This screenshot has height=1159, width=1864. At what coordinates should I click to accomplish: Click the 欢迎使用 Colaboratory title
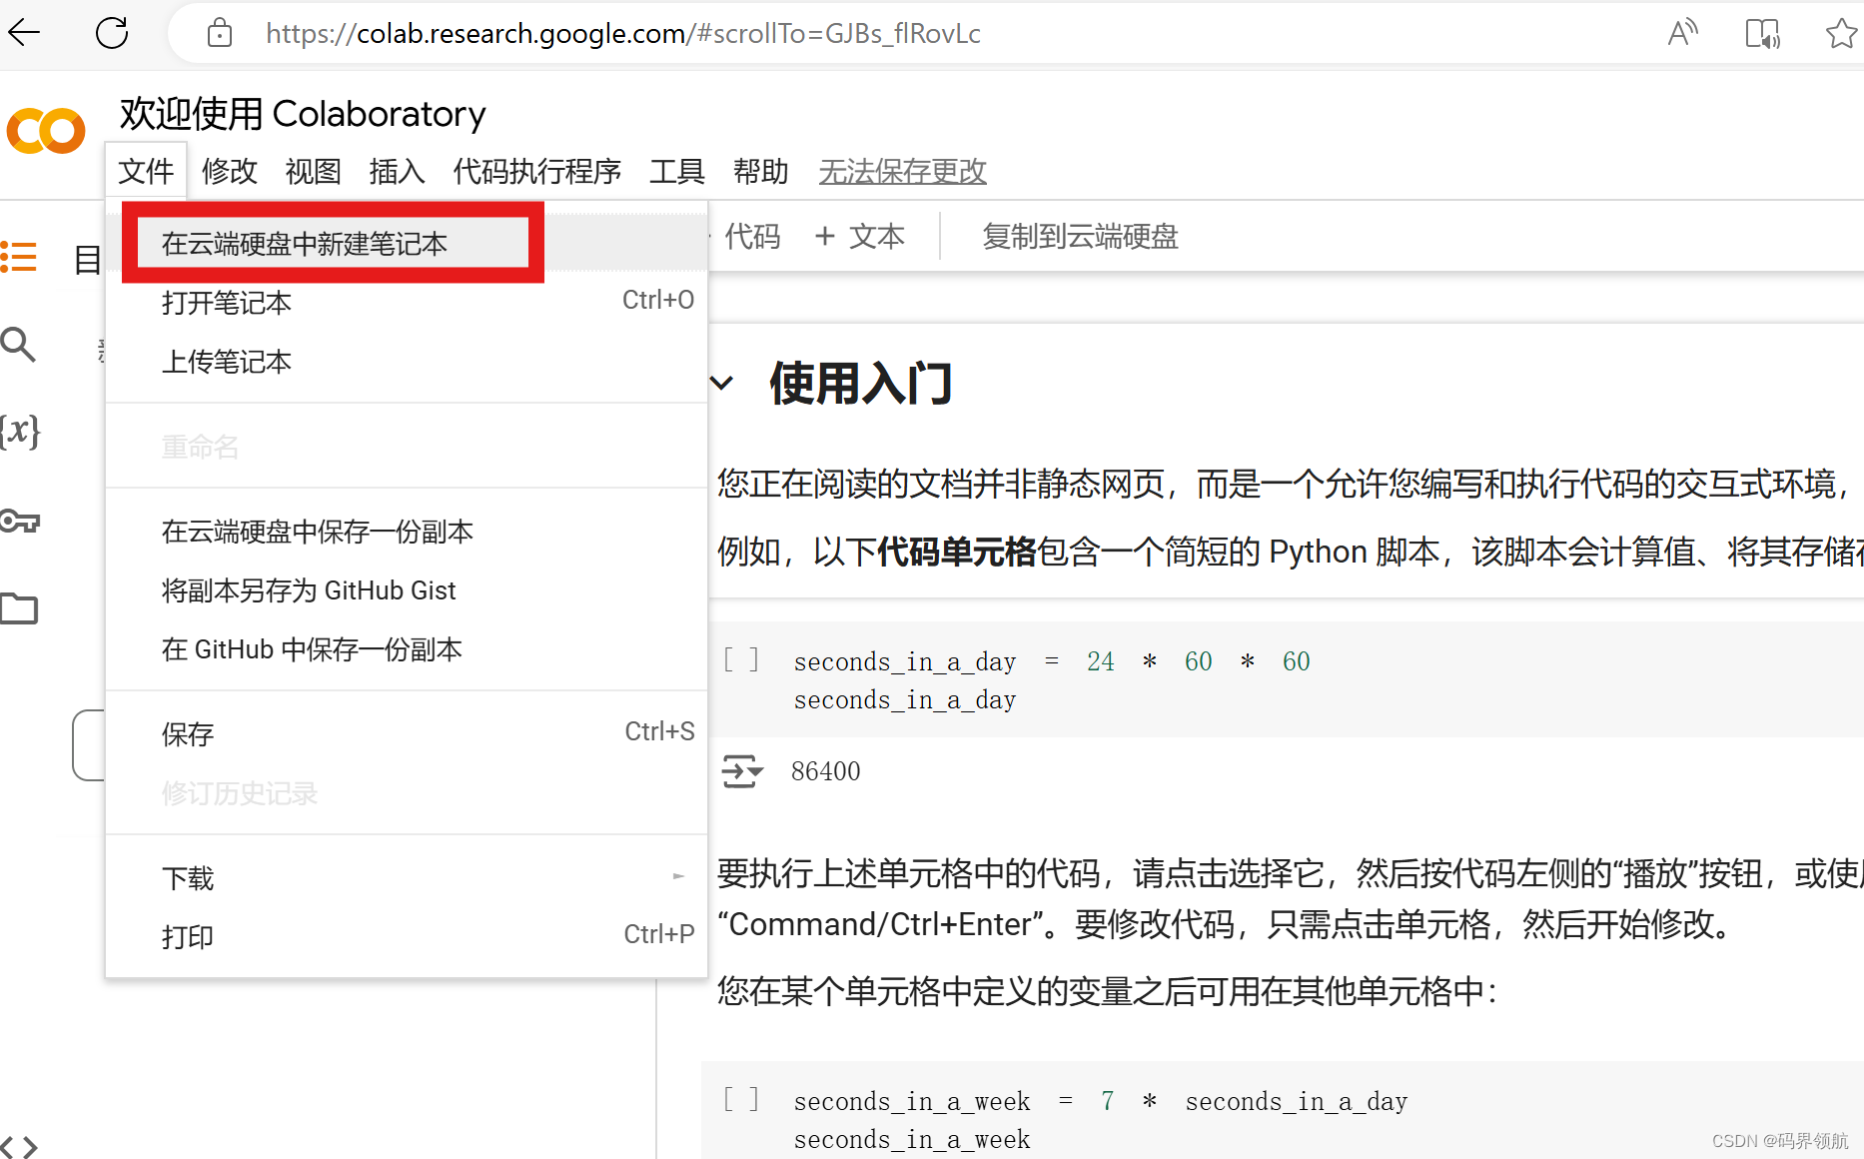click(x=303, y=113)
